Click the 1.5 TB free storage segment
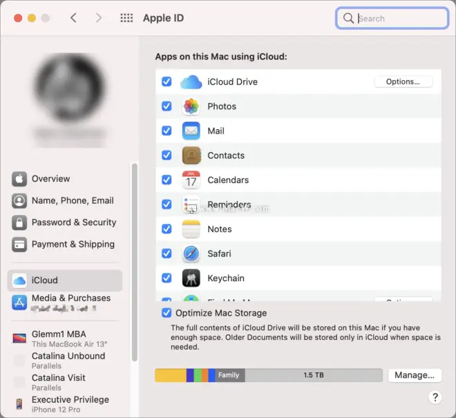Image resolution: width=456 pixels, height=418 pixels. pyautogui.click(x=314, y=375)
